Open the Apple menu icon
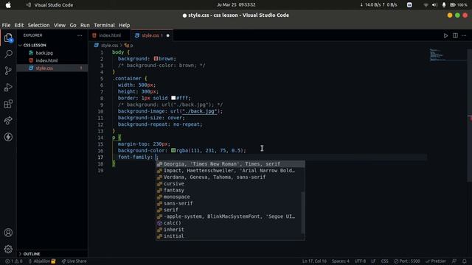The image size is (472, 265). click(8, 5)
